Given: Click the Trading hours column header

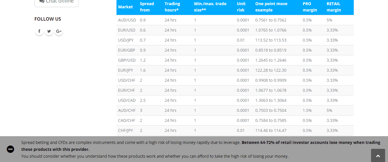Looking at the screenshot, I should pos(172,7).
